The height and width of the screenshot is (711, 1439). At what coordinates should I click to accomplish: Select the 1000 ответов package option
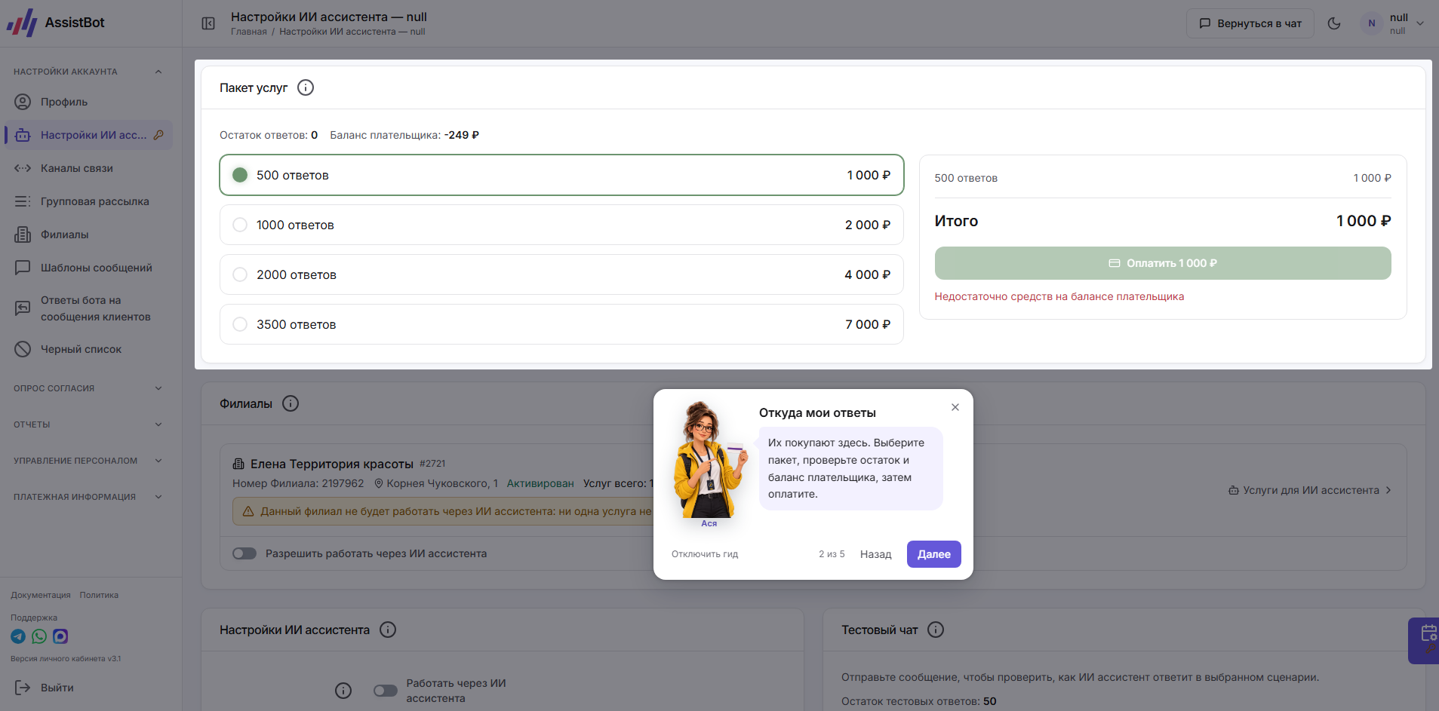pos(561,225)
